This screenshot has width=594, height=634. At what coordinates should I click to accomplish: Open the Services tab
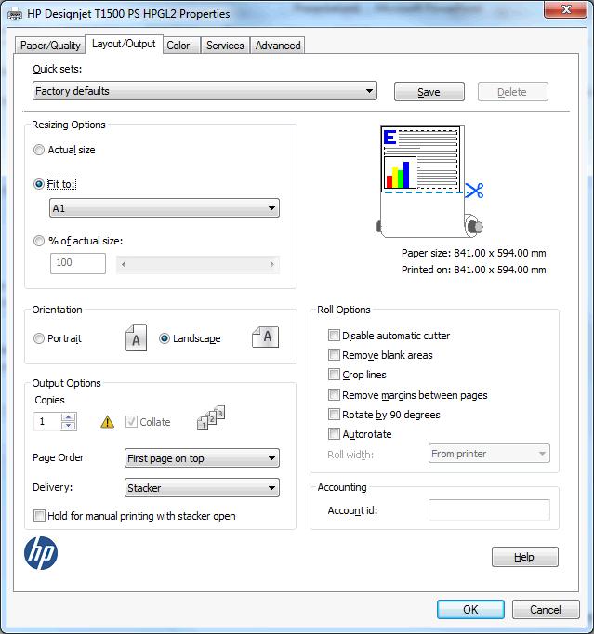(225, 46)
